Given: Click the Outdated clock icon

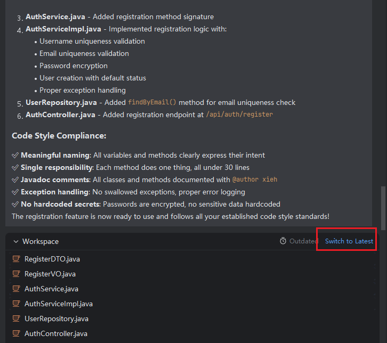Looking at the screenshot, I should click(x=283, y=241).
